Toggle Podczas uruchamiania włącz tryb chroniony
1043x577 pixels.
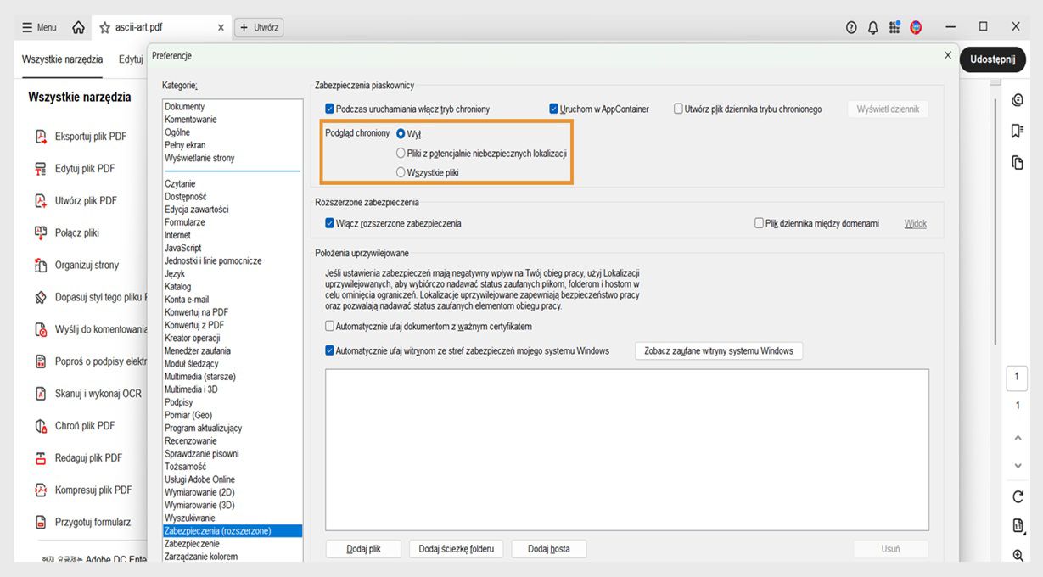pos(330,109)
